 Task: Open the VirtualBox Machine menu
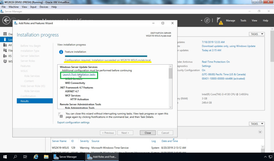pos(14,7)
